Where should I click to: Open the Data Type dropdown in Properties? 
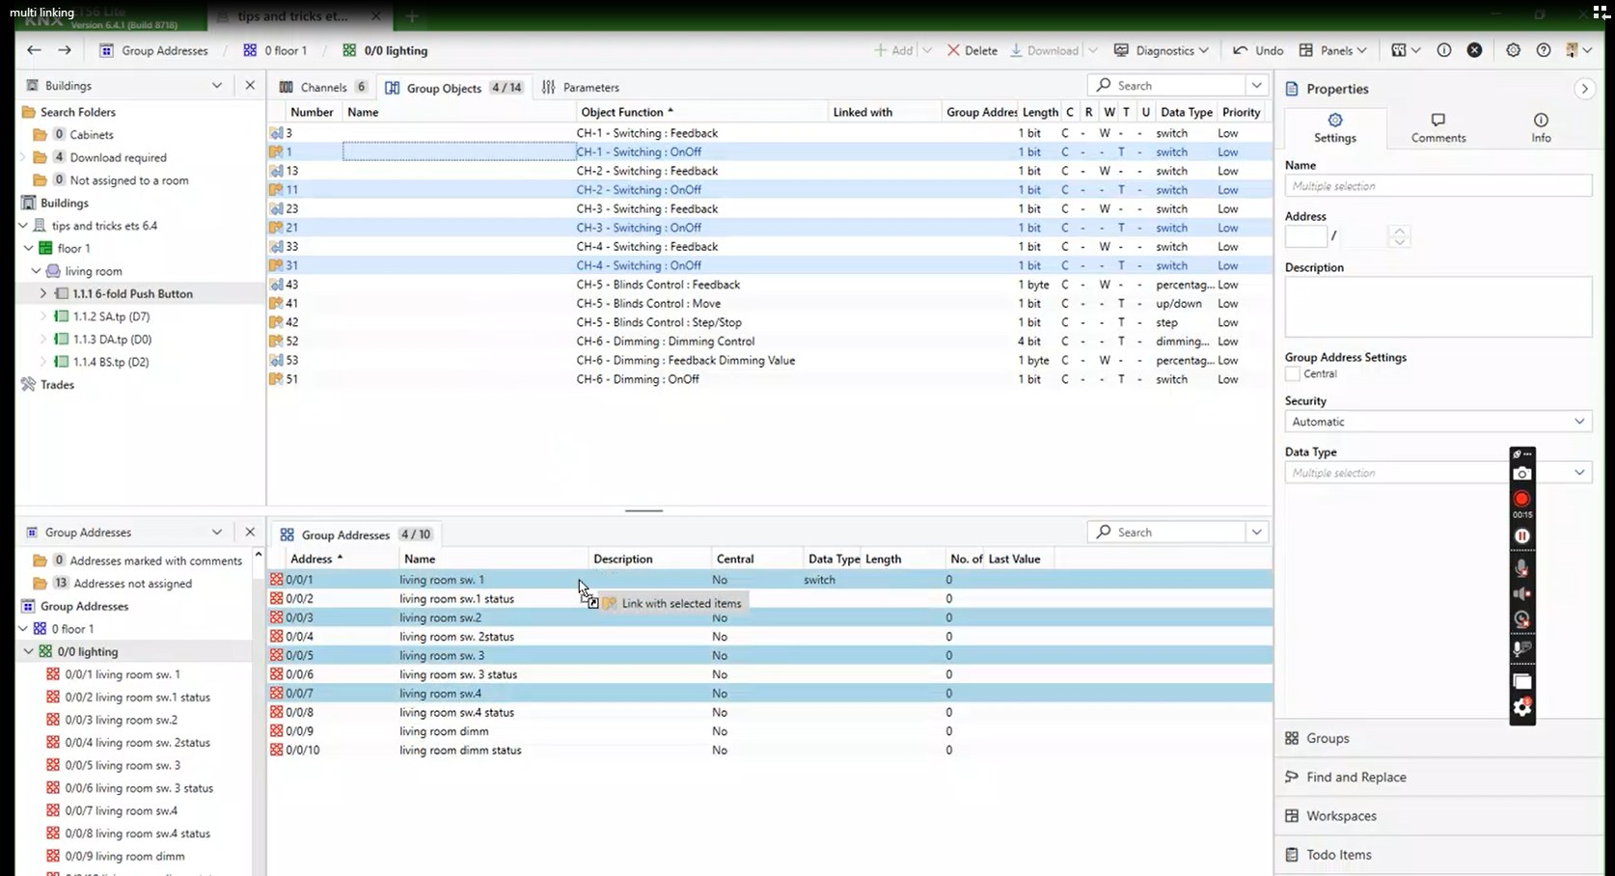click(1437, 473)
